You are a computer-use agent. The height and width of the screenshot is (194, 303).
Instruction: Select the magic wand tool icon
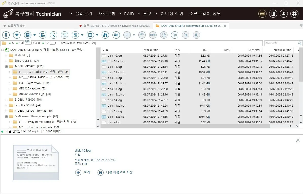[53, 35]
